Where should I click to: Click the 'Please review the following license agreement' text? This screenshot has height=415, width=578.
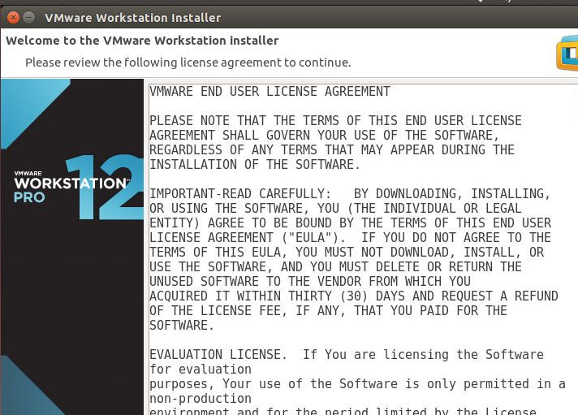[x=188, y=63]
